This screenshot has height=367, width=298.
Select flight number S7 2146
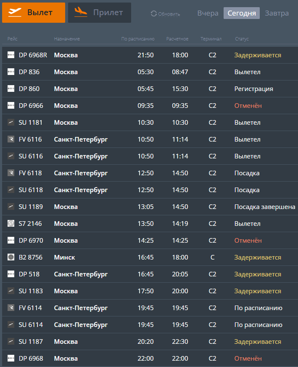30,223
